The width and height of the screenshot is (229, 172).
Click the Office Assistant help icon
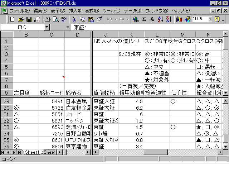pyautogui.click(x=217, y=19)
